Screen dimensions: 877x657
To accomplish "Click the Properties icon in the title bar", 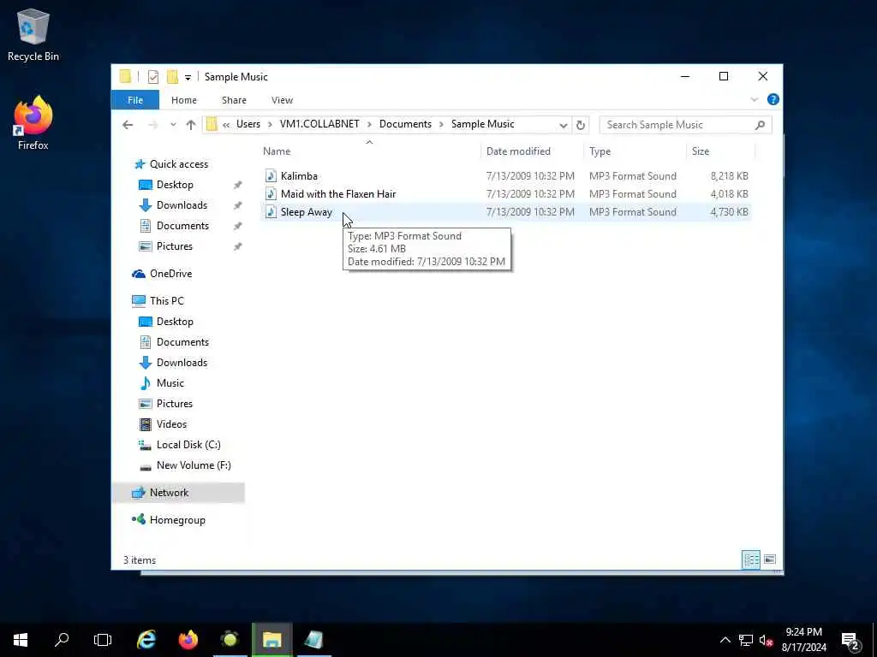I will tap(152, 76).
